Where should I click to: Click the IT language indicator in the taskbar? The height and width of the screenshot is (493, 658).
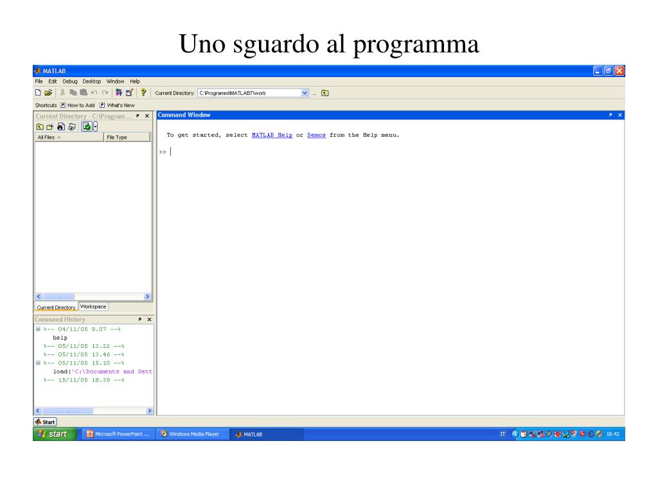click(x=502, y=434)
